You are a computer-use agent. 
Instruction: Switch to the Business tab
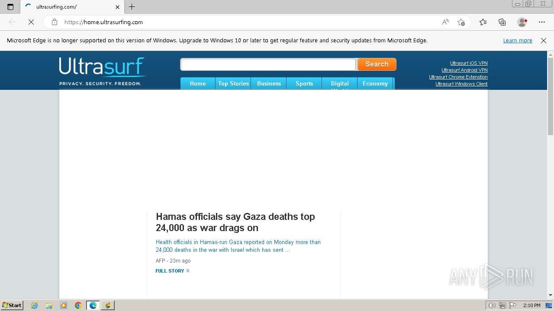[x=269, y=84]
